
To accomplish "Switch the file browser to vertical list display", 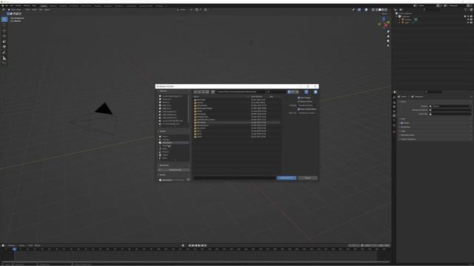I will 290,92.
